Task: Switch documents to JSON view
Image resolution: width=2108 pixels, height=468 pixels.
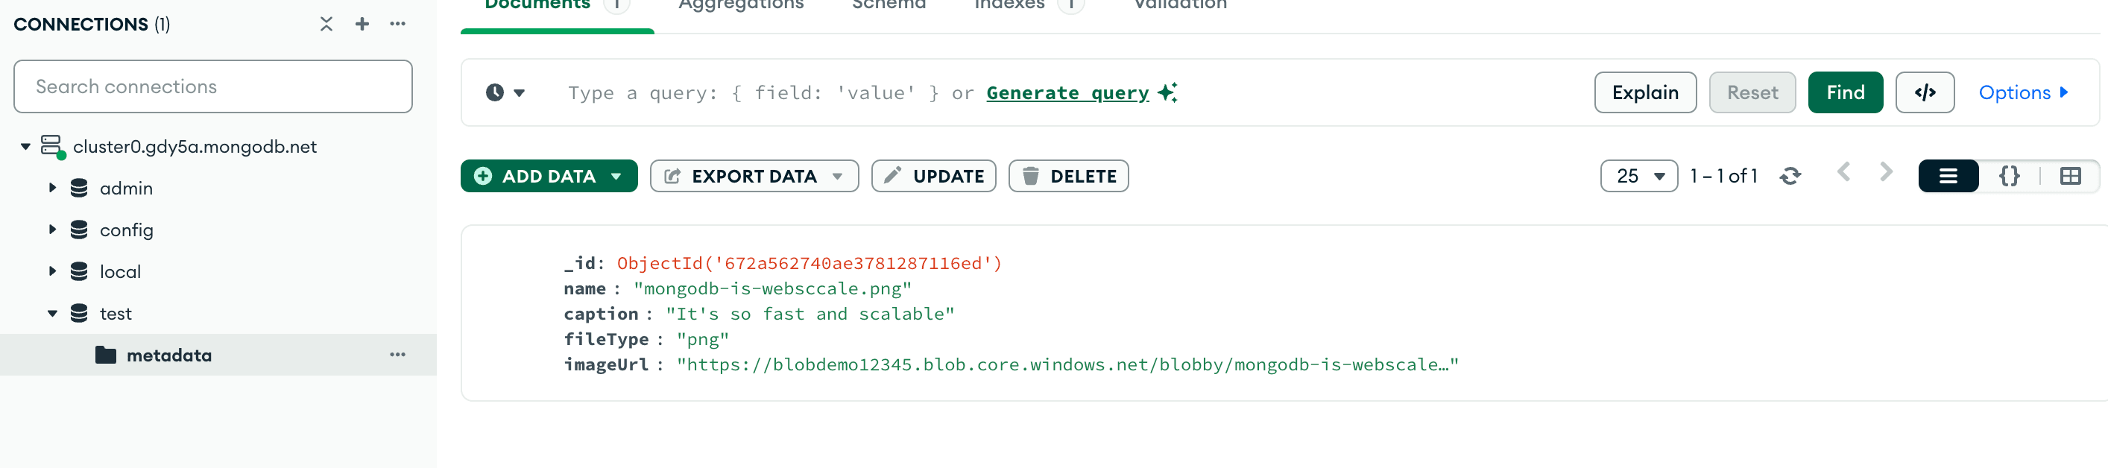Action: [x=2010, y=175]
